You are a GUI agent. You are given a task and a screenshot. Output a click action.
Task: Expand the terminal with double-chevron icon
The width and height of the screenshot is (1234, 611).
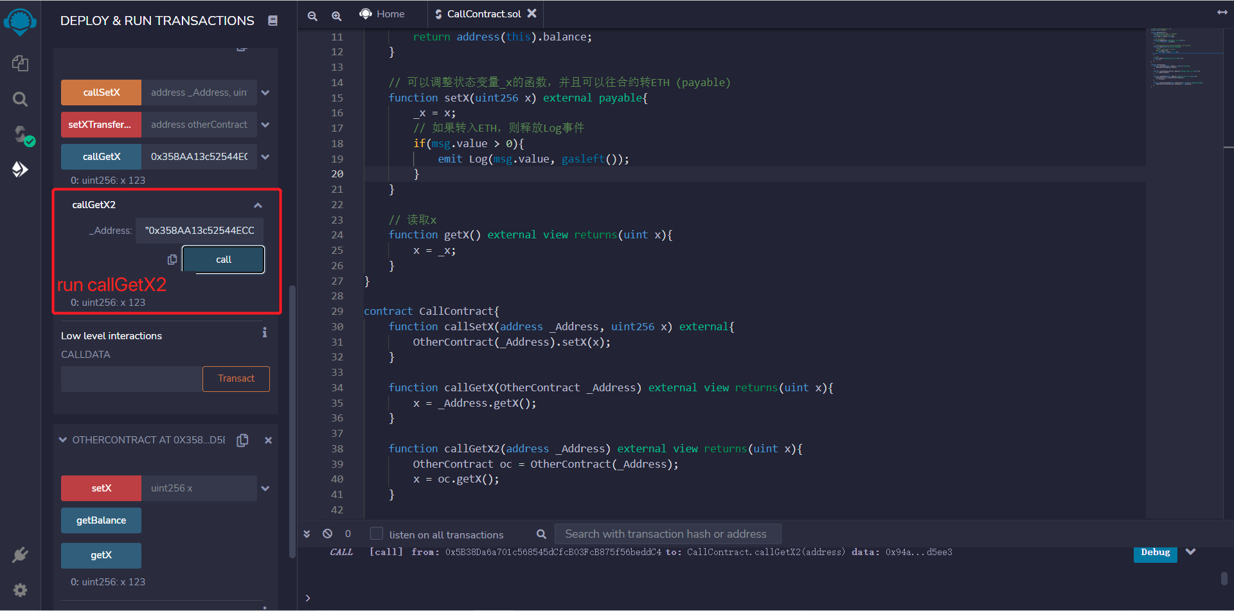point(307,533)
